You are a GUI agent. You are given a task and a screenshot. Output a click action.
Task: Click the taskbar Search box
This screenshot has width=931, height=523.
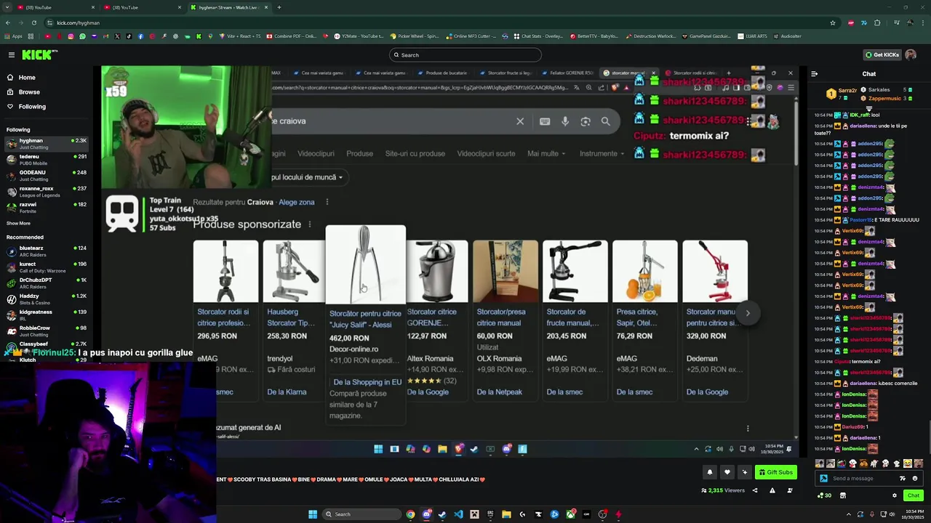pos(361,514)
